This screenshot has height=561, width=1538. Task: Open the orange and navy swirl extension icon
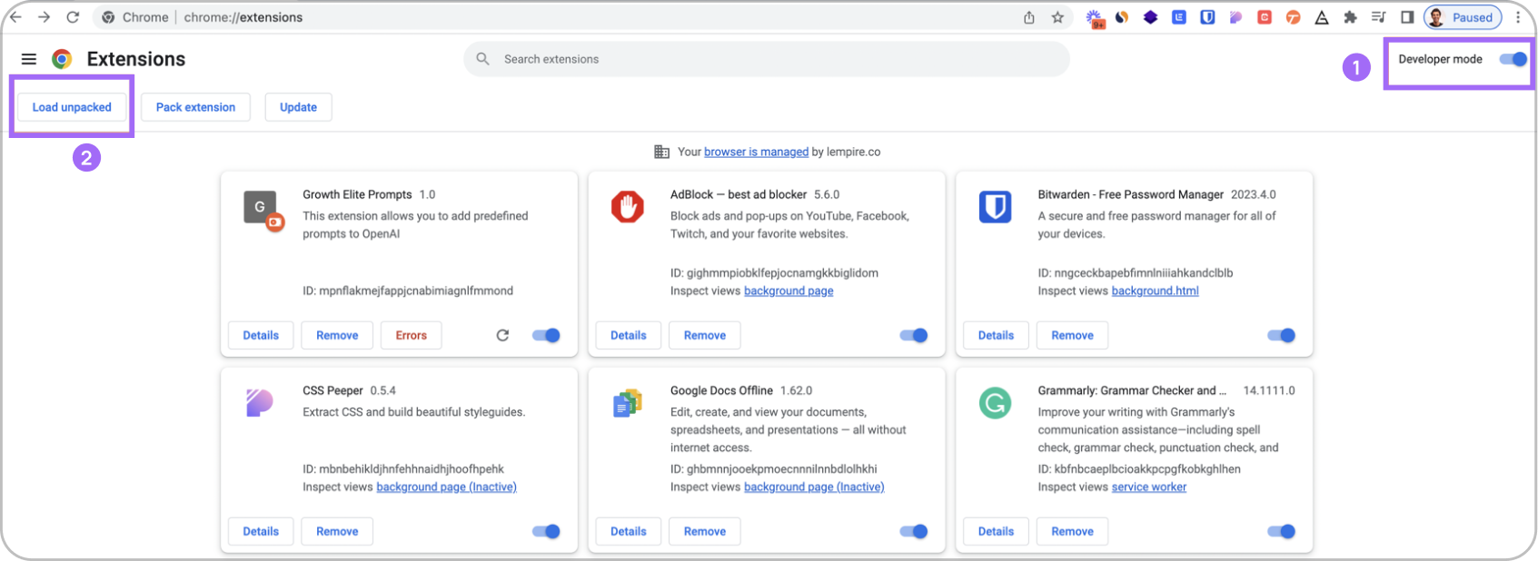pyautogui.click(x=1122, y=17)
